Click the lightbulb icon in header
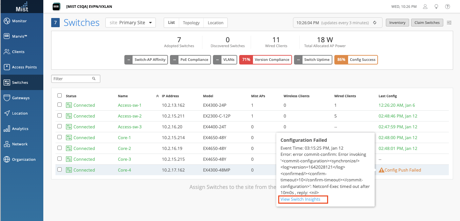This screenshot has width=460, height=221. pyautogui.click(x=436, y=7)
